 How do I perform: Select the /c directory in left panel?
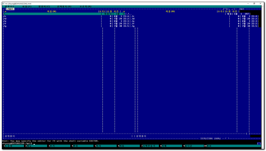click(x=5, y=16)
